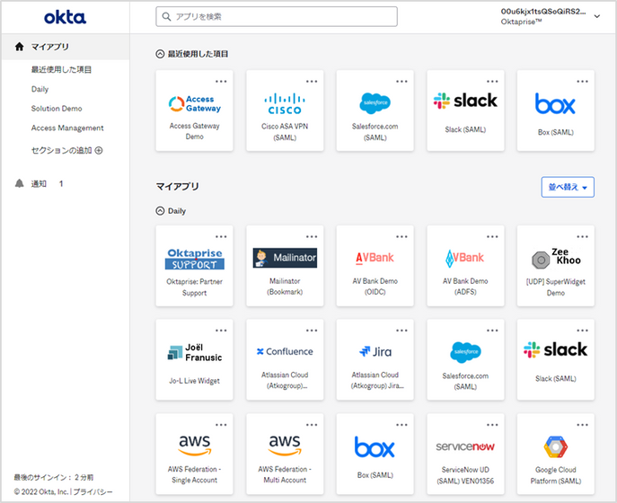Open options menu for Access Gateway Demo
The width and height of the screenshot is (617, 503).
tap(221, 82)
